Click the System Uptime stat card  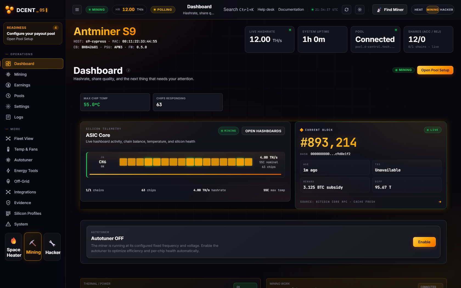[322, 39]
